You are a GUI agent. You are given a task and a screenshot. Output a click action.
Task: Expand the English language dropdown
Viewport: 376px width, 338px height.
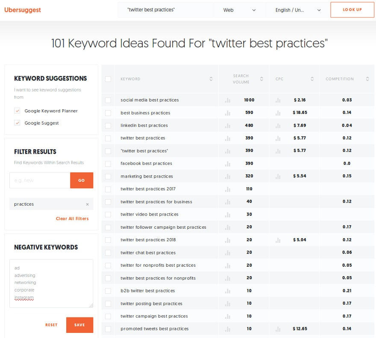[x=298, y=10]
